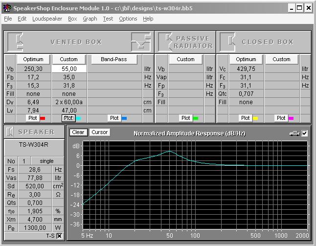Viewport: 316px width, 246px height.
Task: Toggle the T-S checkbox in Speaker panel
Action: point(60,236)
